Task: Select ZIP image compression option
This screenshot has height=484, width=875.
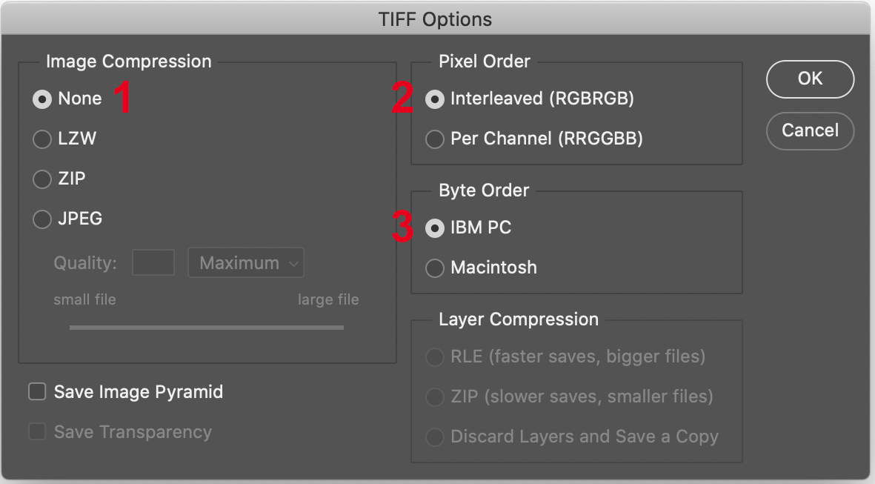Action: (x=42, y=179)
